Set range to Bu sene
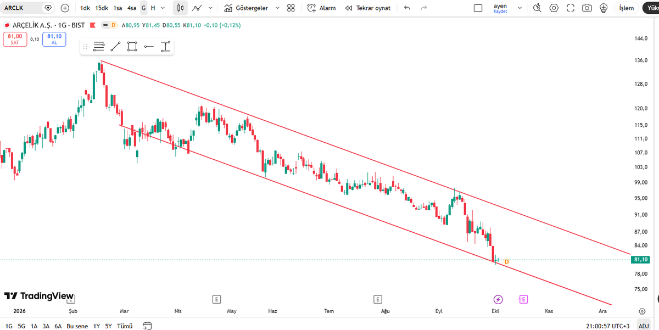The width and height of the screenshot is (659, 330). [x=78, y=326]
